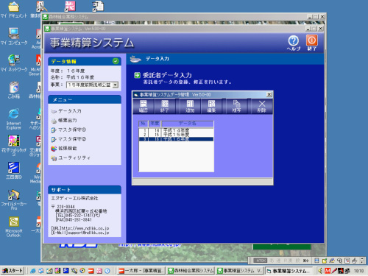Click the 委託者データ入力 heading link
Viewport: 368px width, 276px height.
(x=167, y=75)
